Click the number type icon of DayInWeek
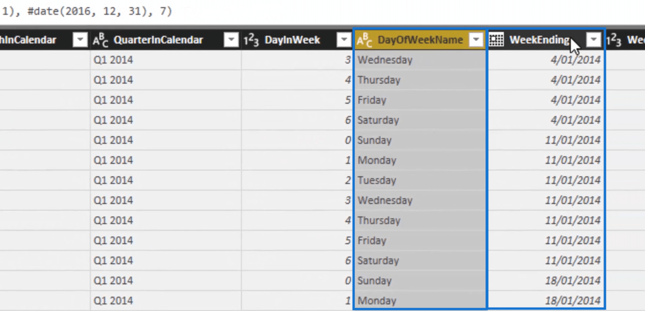The height and width of the screenshot is (311, 645). (x=251, y=41)
